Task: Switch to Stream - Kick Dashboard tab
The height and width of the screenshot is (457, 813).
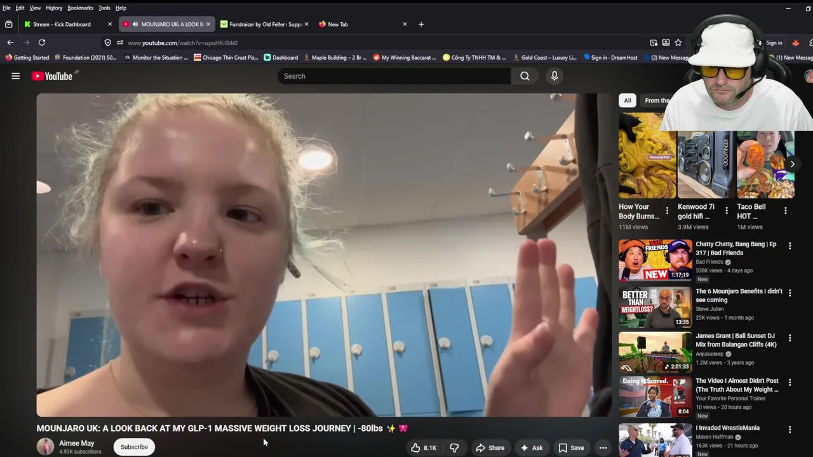Action: 62,24
